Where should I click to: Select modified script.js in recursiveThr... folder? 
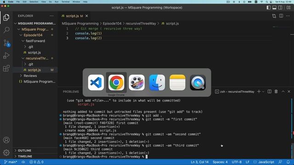[x=35, y=70]
